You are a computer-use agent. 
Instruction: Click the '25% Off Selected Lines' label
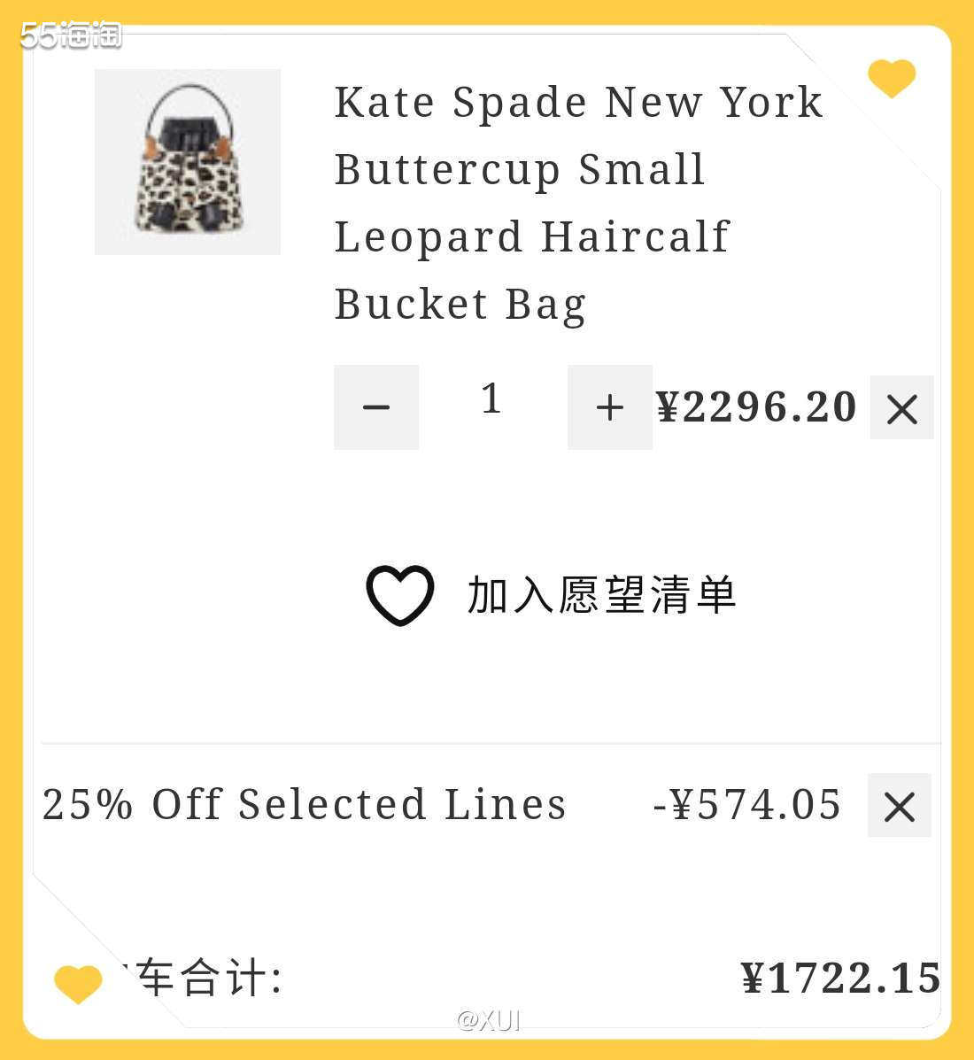click(x=304, y=805)
